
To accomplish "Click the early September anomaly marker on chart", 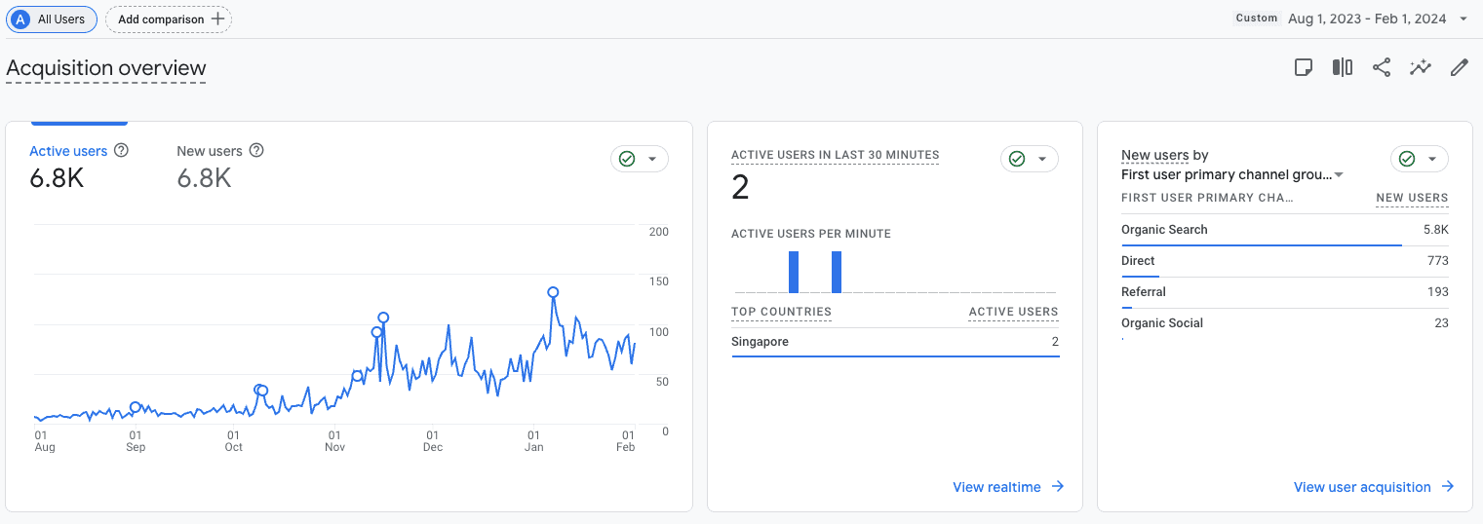I will pos(136,407).
